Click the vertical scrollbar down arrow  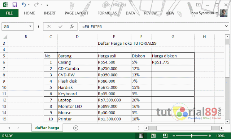click(227, 121)
